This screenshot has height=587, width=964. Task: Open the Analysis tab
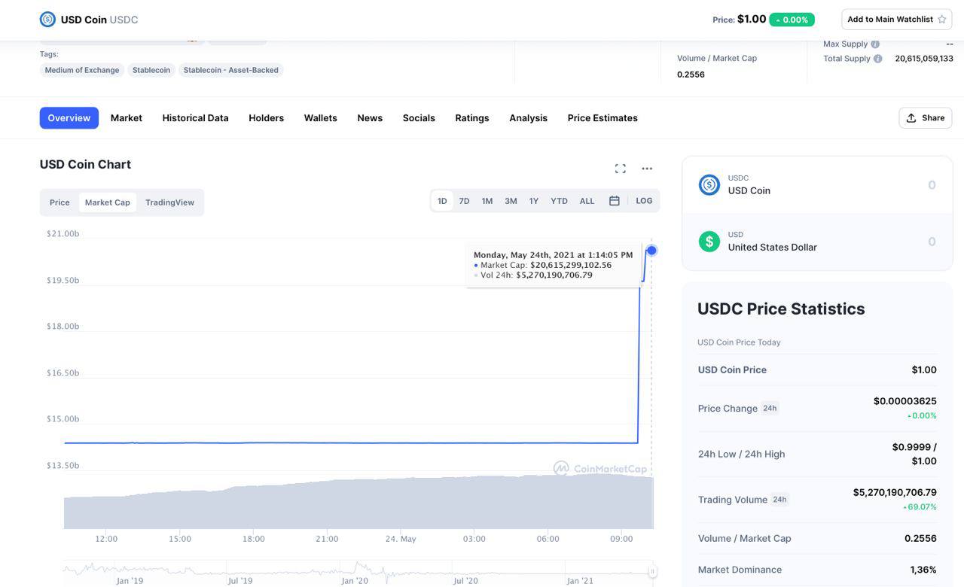(x=529, y=118)
